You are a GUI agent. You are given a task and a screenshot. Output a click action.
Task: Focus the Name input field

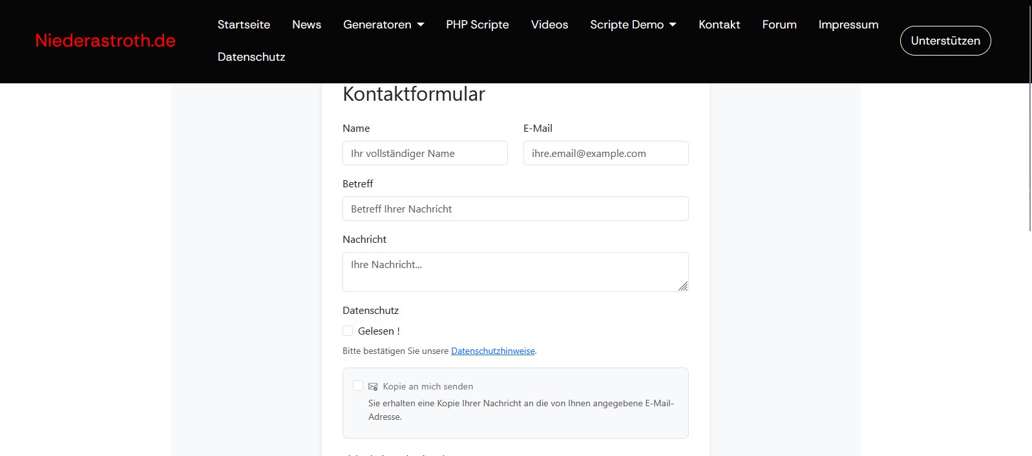point(425,153)
